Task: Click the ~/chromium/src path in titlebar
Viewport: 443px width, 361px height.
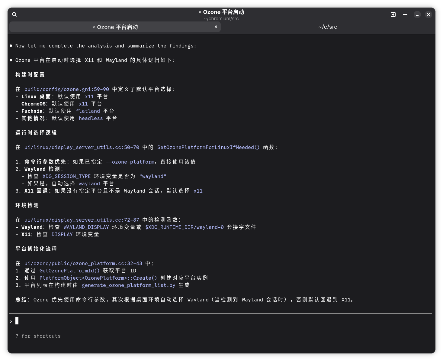Action: 221,18
